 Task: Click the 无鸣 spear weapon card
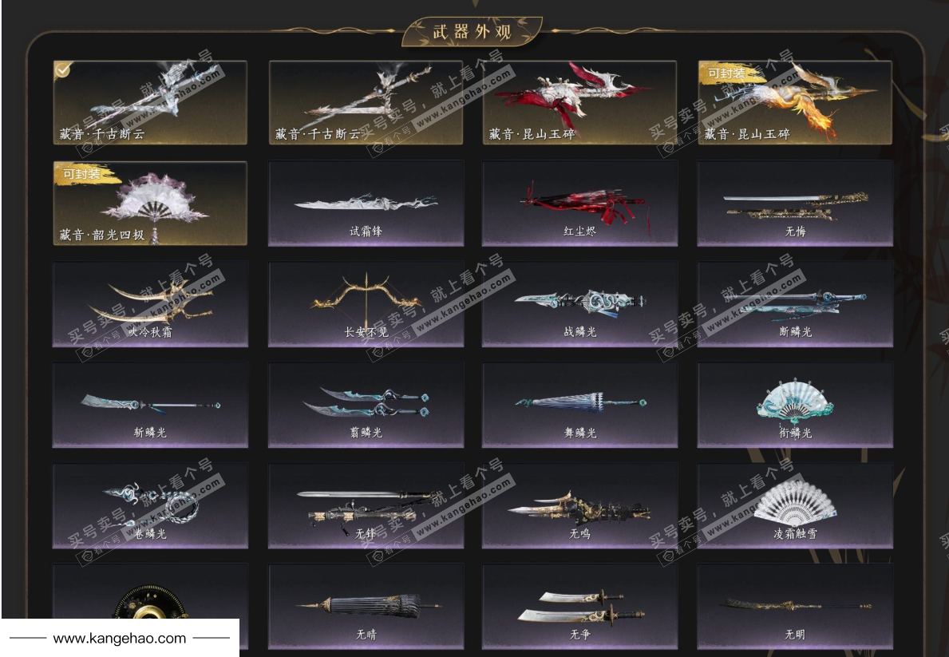tap(579, 505)
